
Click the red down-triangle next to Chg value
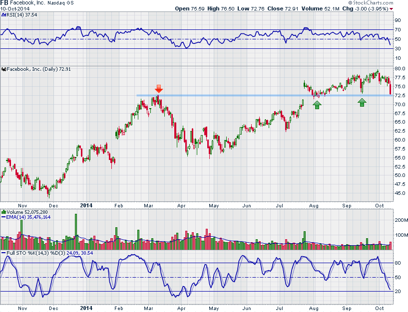tap(392, 9)
